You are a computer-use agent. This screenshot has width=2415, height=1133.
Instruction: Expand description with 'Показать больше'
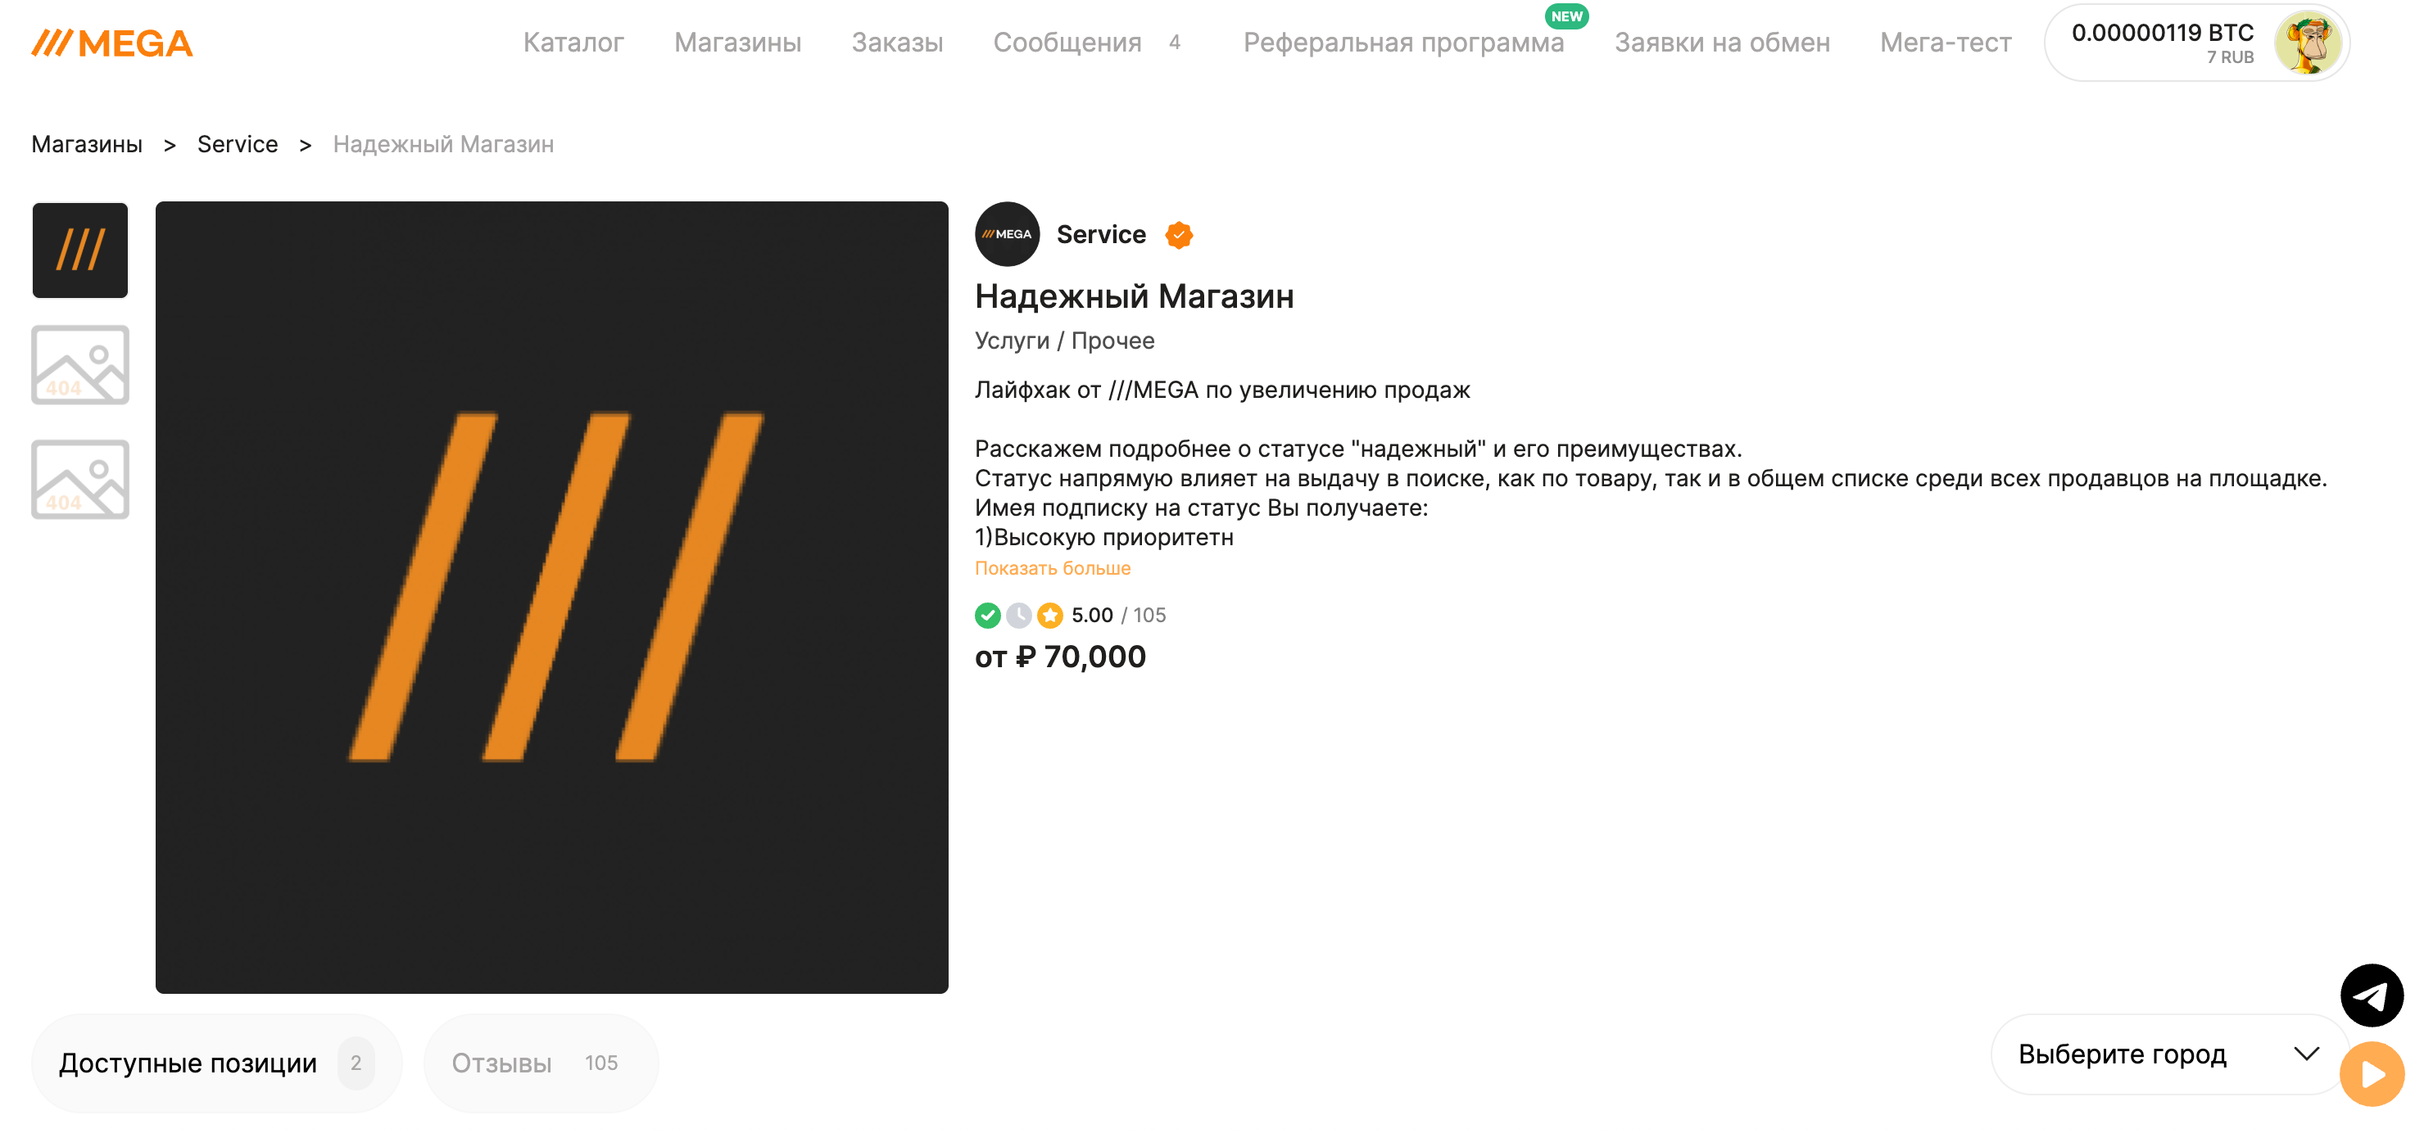[1052, 569]
